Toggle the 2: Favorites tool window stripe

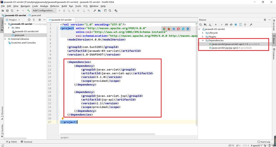click(2, 131)
